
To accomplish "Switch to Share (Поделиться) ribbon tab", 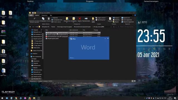I will pos(44,15).
